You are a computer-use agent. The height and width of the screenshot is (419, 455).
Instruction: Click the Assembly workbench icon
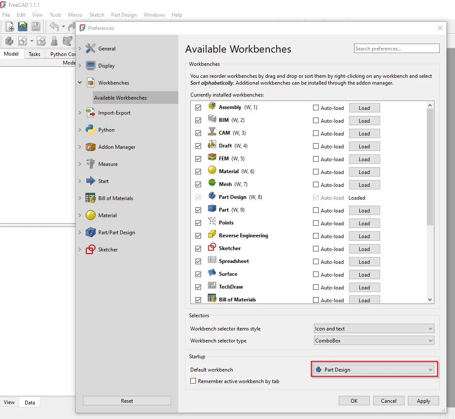[212, 106]
